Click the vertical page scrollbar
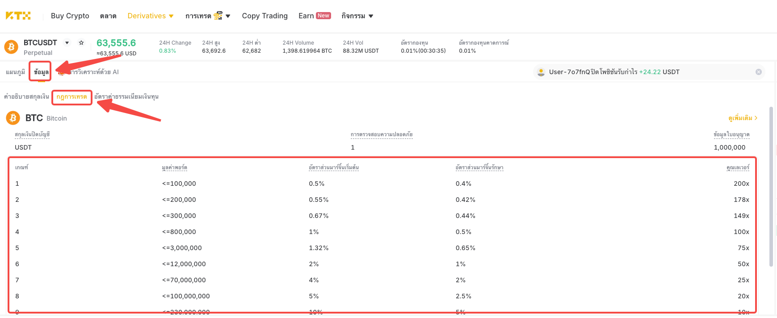 [771, 187]
